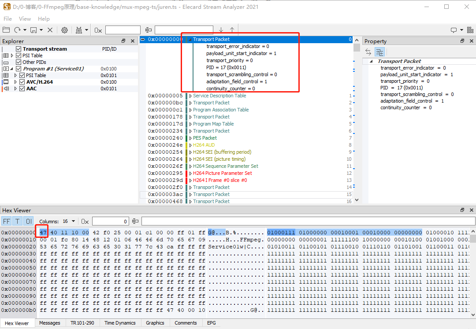Click the analyzer robot icon on the toolbar
This screenshot has height=329, width=476.
pos(80,30)
